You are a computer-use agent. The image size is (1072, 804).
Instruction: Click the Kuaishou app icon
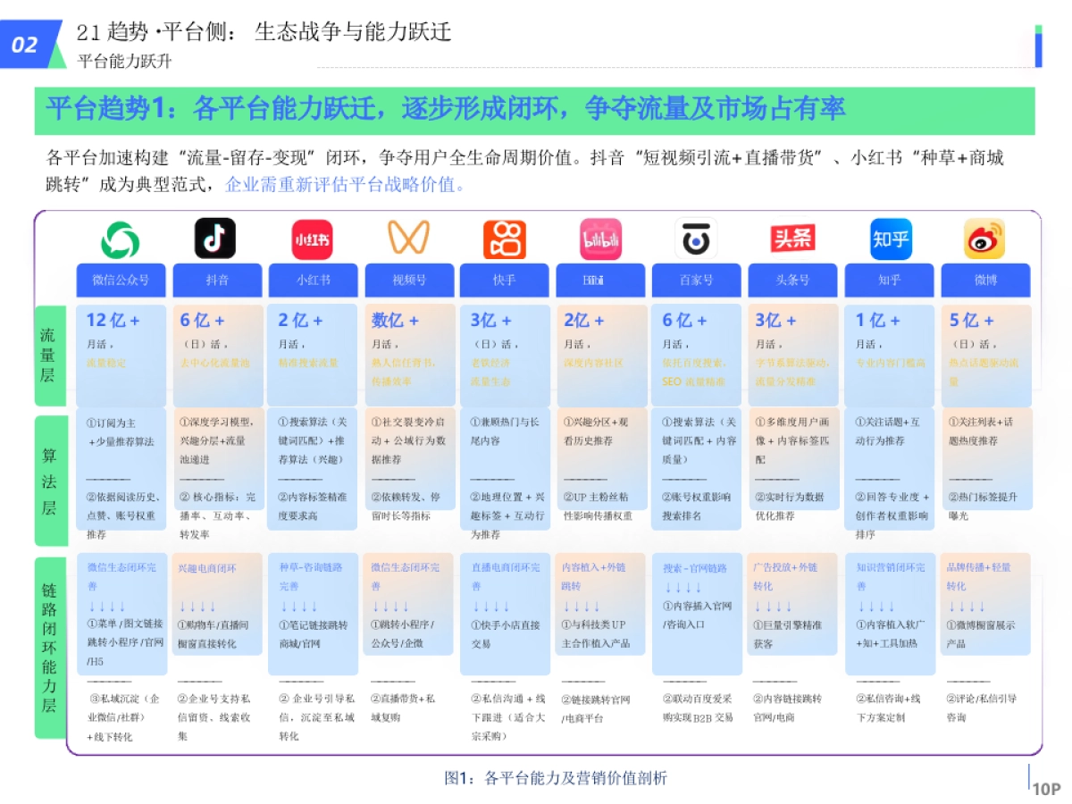point(504,238)
